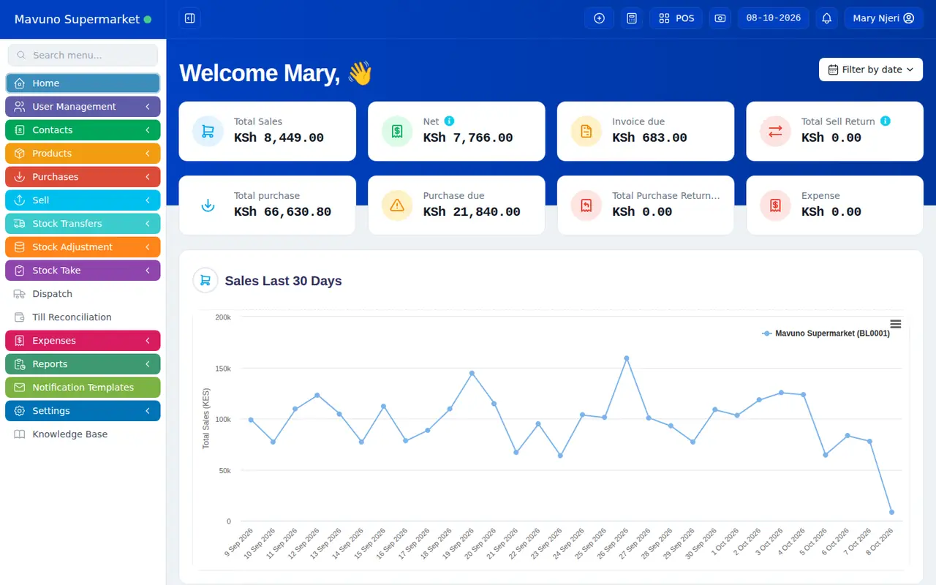Open notifications bell icon
The height and width of the screenshot is (585, 936).
click(x=827, y=18)
